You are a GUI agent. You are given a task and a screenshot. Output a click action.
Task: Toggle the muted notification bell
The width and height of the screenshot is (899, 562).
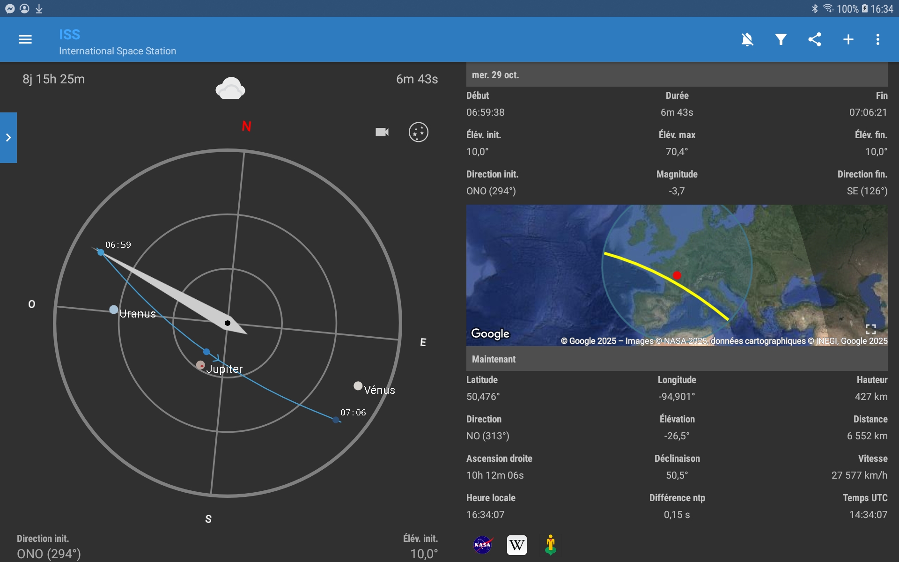pyautogui.click(x=747, y=39)
